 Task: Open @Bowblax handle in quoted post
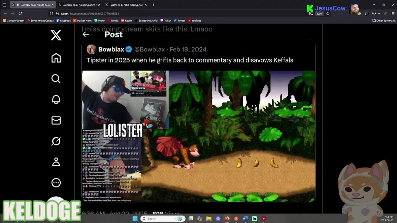149,49
